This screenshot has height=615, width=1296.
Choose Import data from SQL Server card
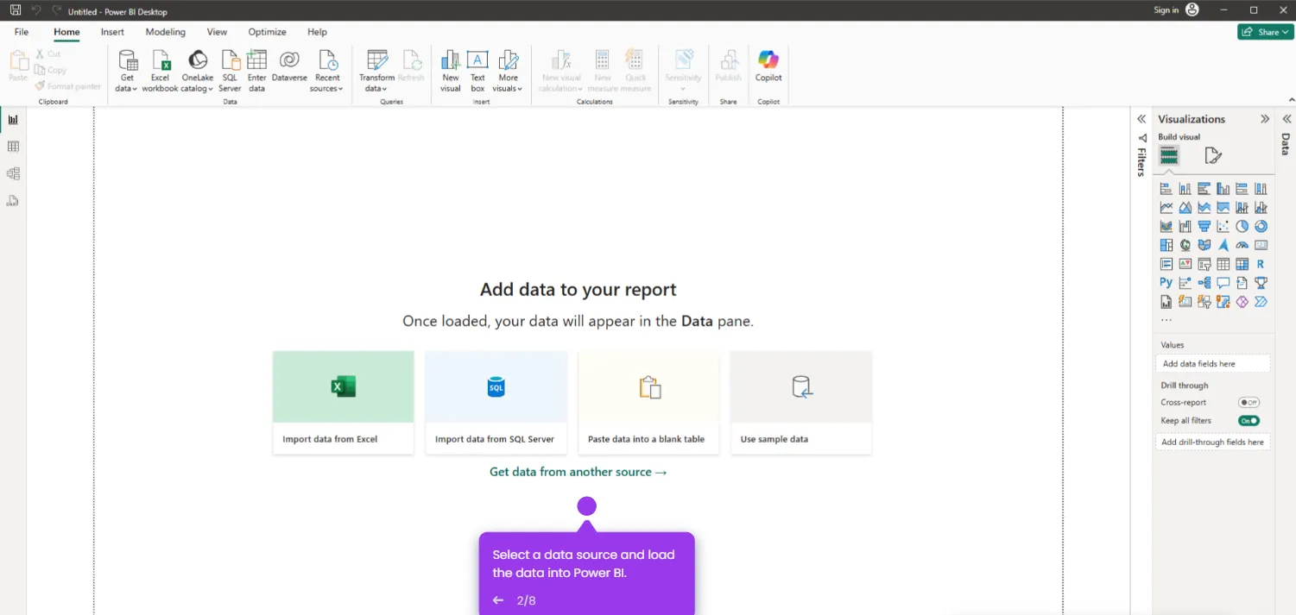click(496, 403)
